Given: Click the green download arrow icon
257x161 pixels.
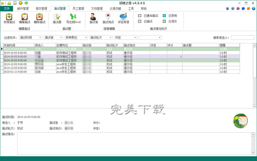Looking at the screenshot, I should click(x=26, y=3).
